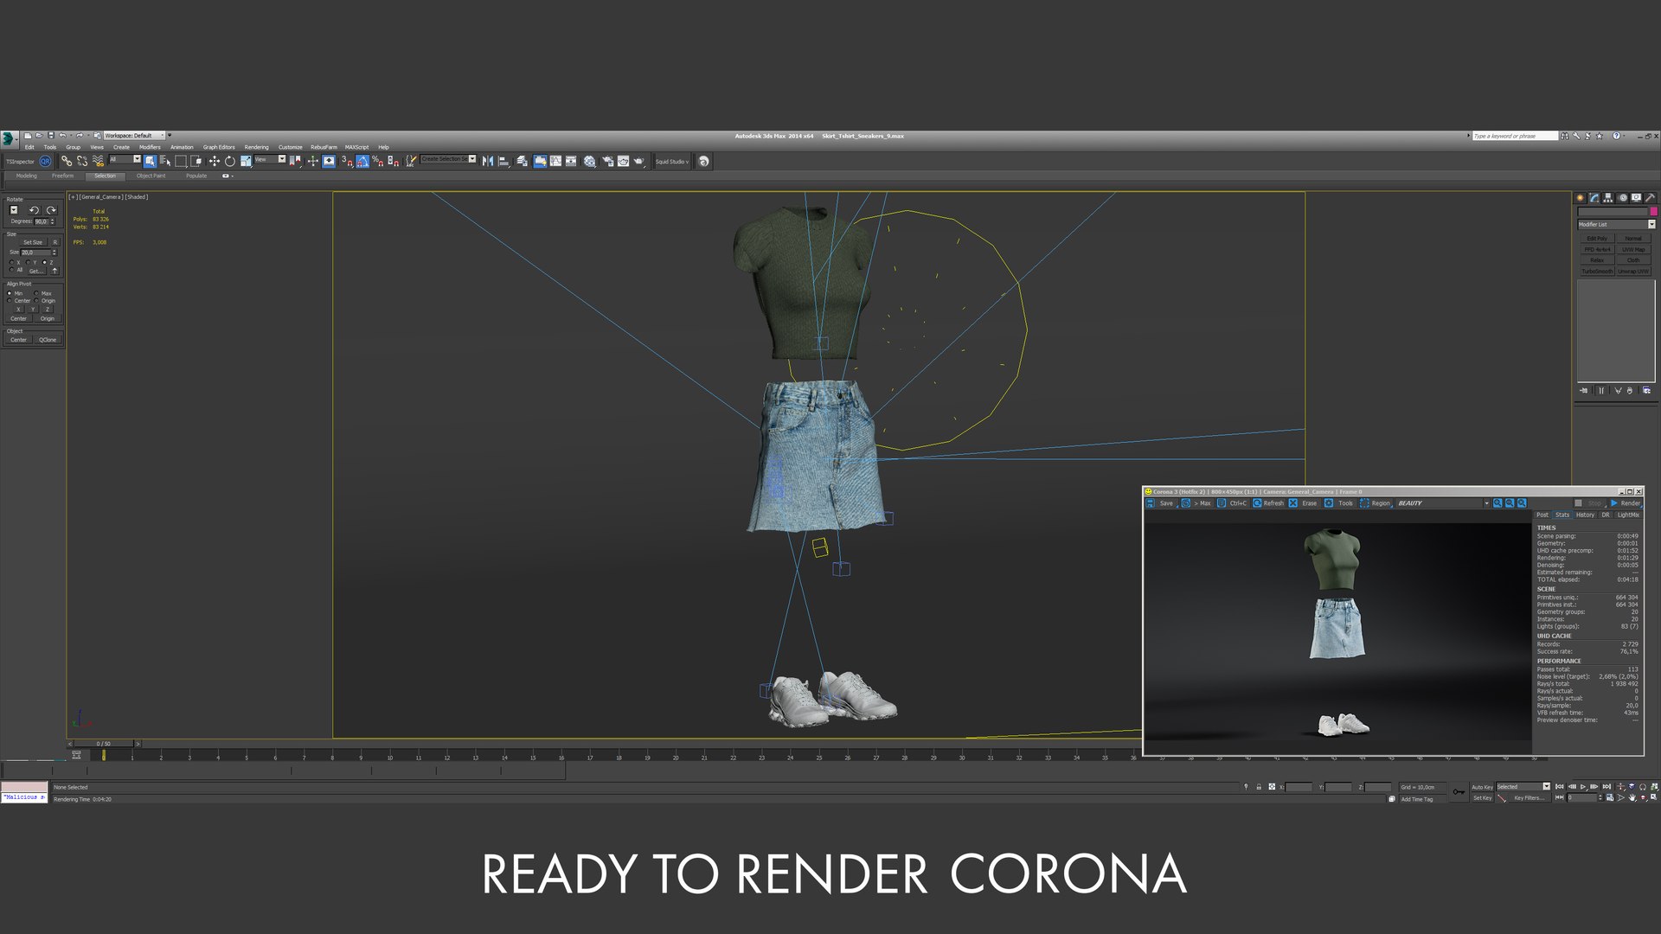
Task: Click rotate clockwise arrow in Rotate panel
Action: [52, 210]
